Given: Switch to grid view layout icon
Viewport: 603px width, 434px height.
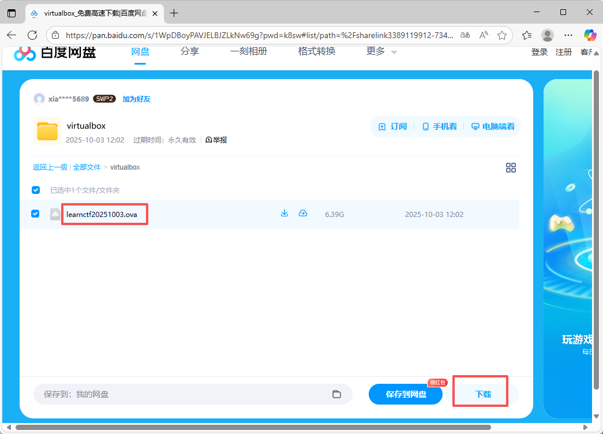Looking at the screenshot, I should tap(511, 168).
